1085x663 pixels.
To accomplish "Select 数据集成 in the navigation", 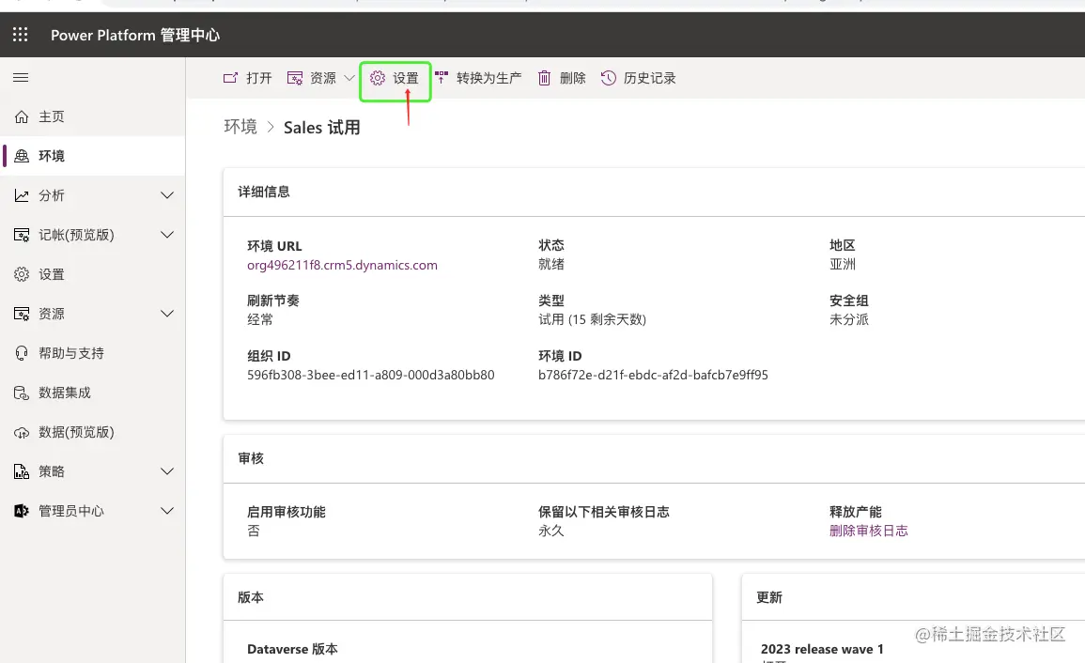I will tap(93, 393).
